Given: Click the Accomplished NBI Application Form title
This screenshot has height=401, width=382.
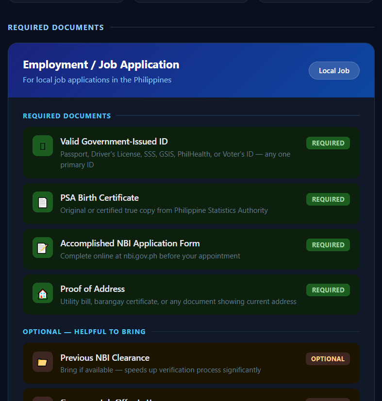Looking at the screenshot, I should point(130,243).
